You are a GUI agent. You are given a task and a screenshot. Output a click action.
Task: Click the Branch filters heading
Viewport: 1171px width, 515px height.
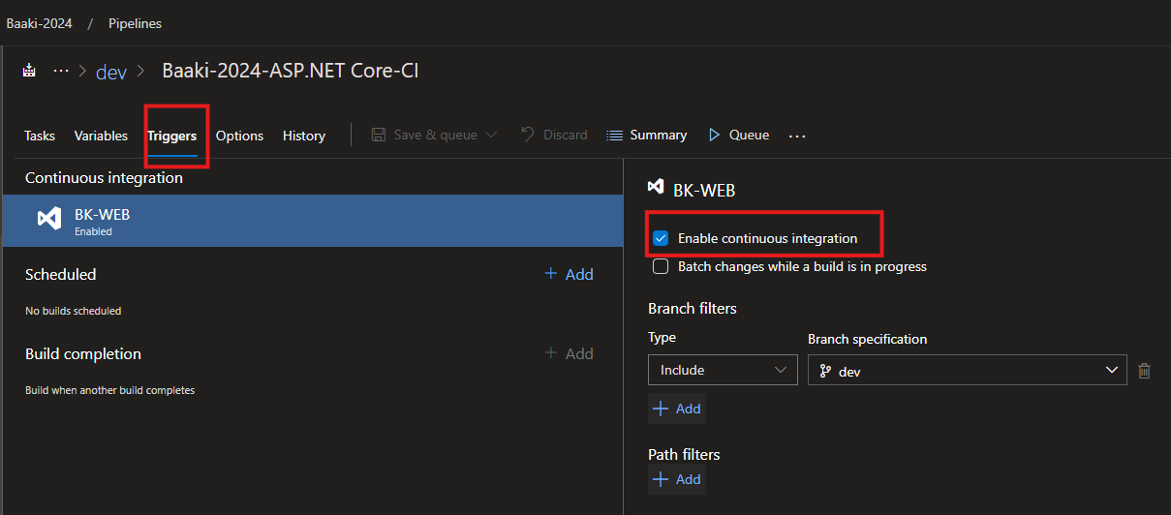point(693,308)
